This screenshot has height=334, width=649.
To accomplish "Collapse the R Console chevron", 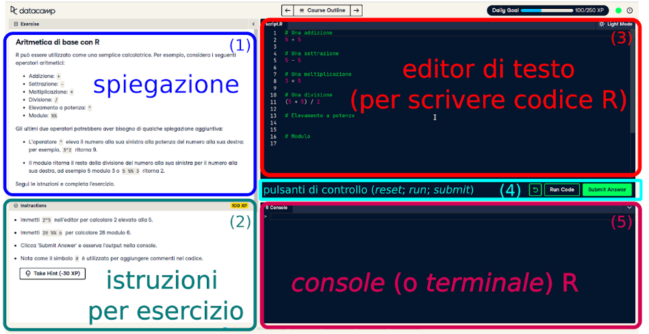I will pyautogui.click(x=629, y=208).
